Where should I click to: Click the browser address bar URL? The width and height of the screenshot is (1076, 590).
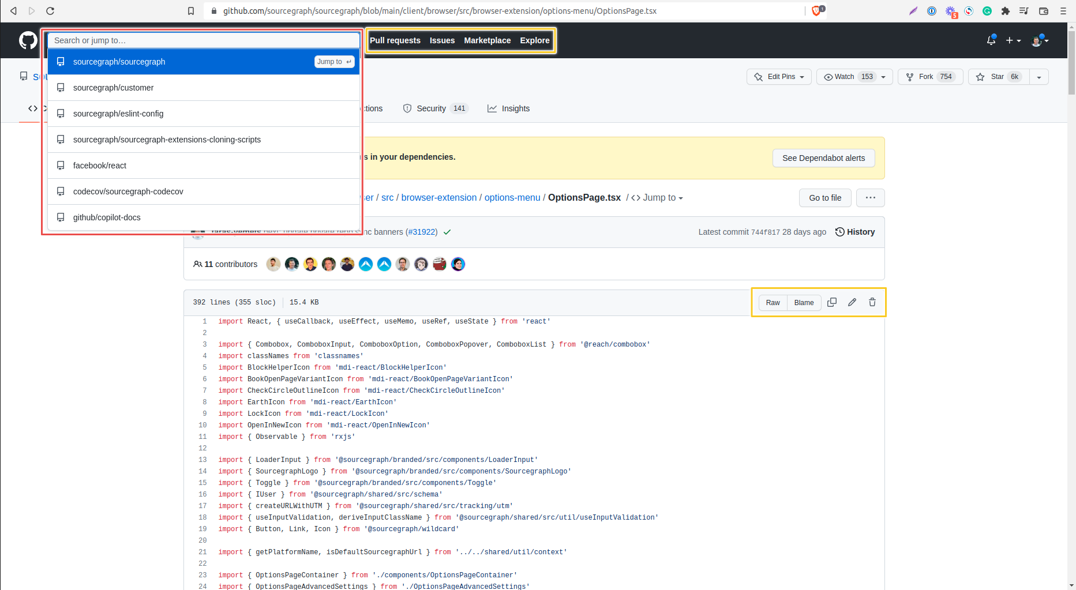[440, 11]
